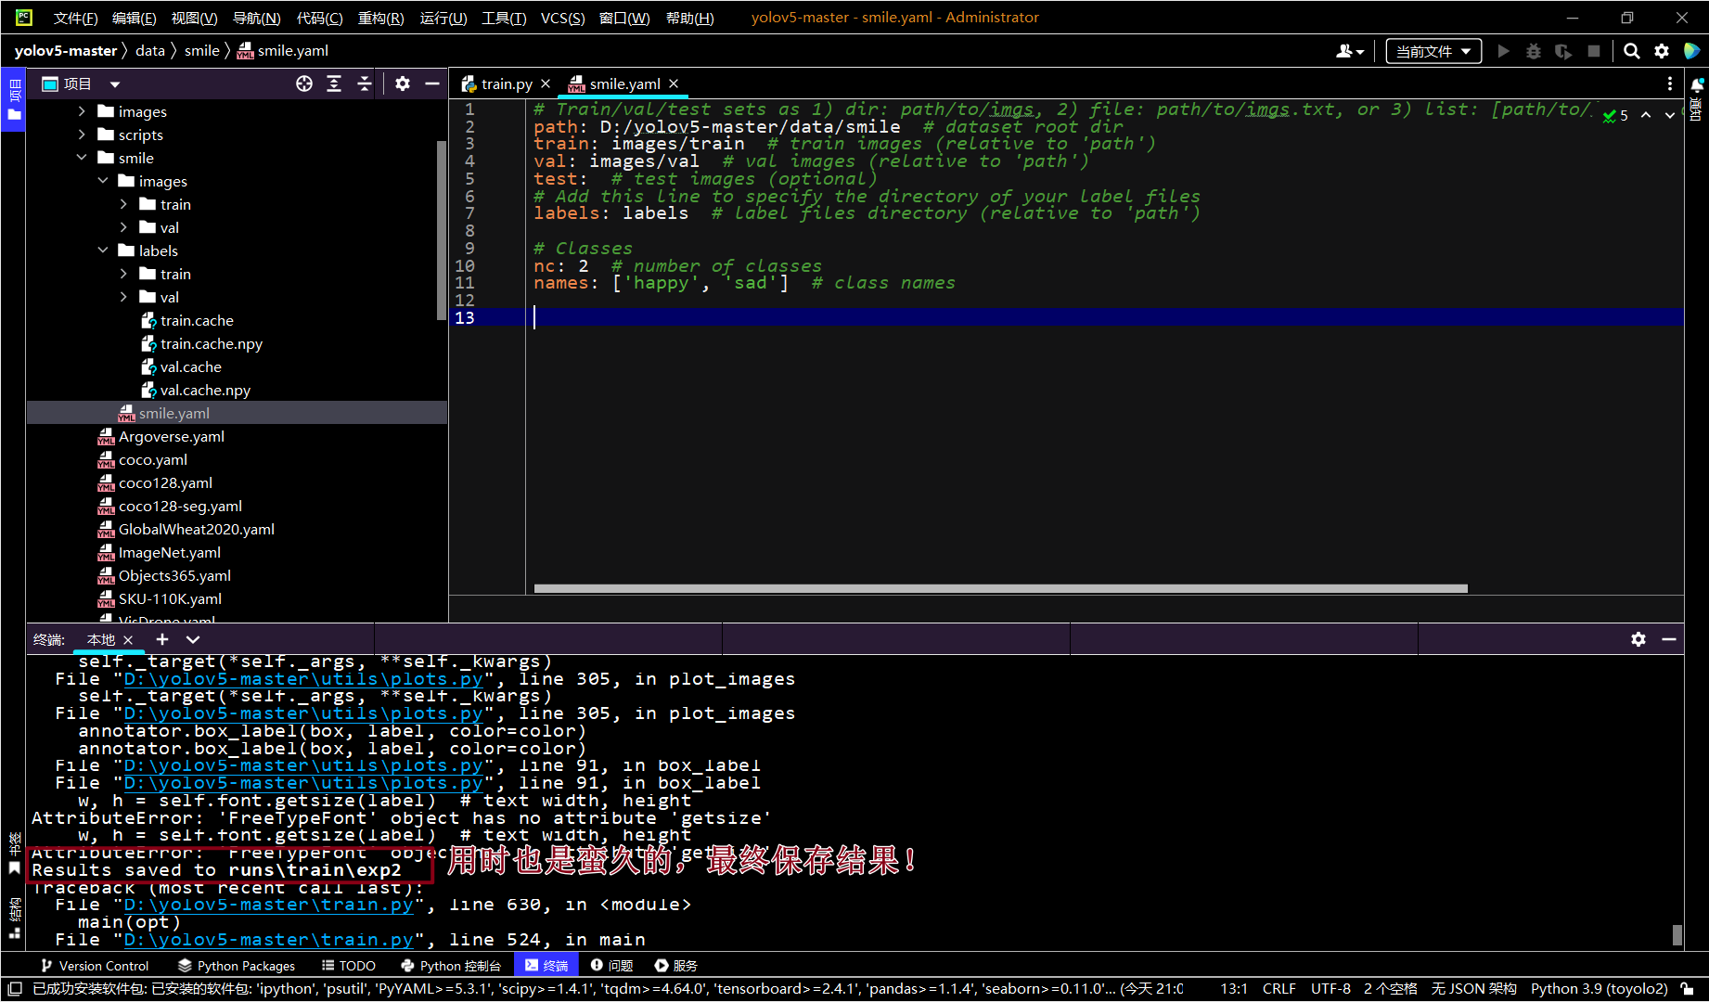
Task: Collapse smile images subfolder
Action: (x=103, y=181)
